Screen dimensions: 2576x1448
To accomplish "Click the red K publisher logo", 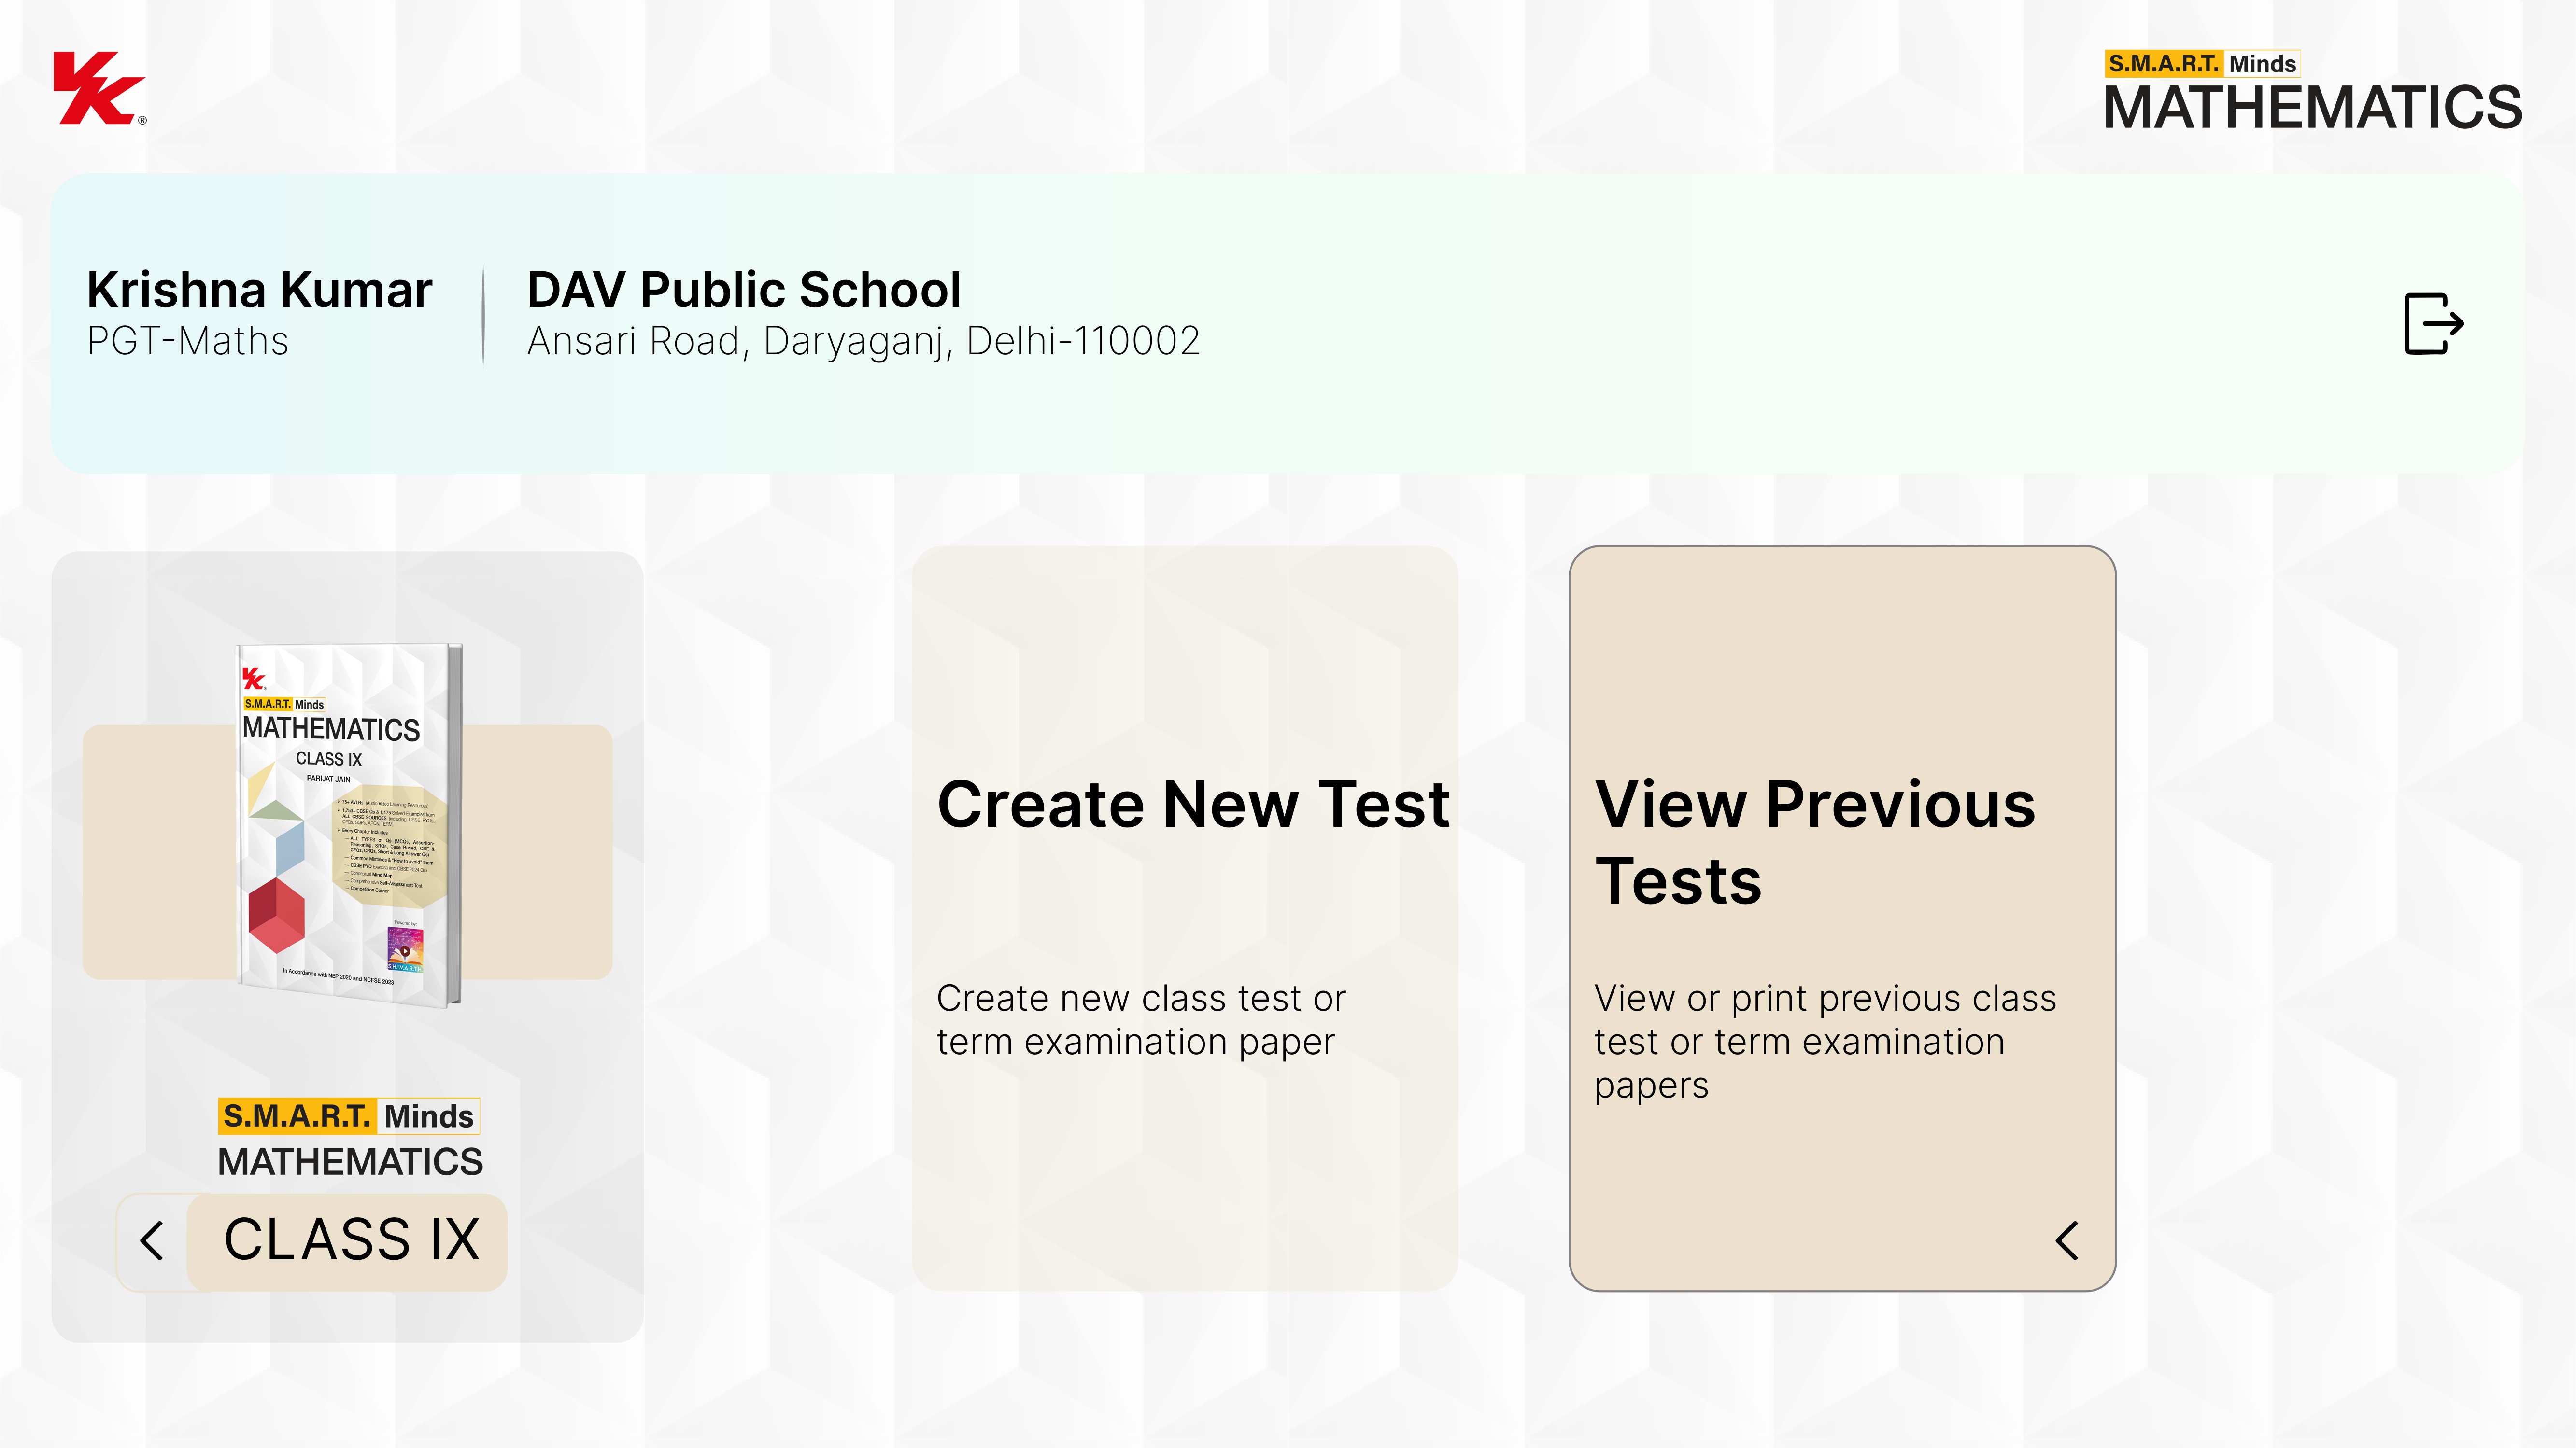I will click(x=98, y=89).
